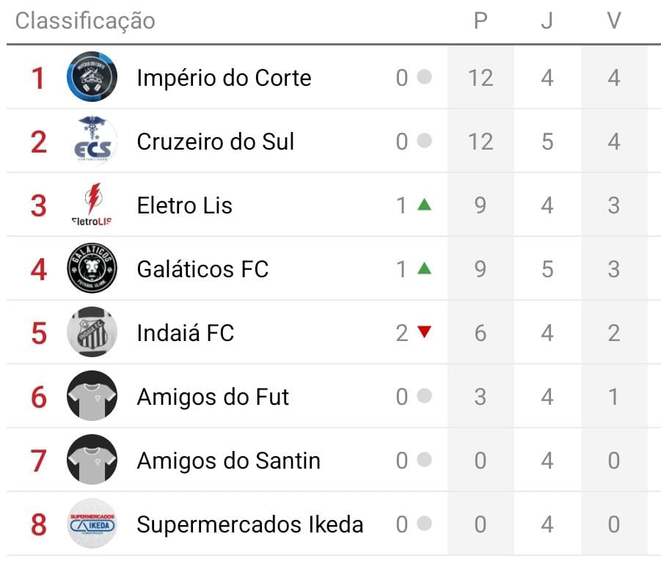661x564 pixels.
Task: Select the Classificação heading
Action: 85,21
